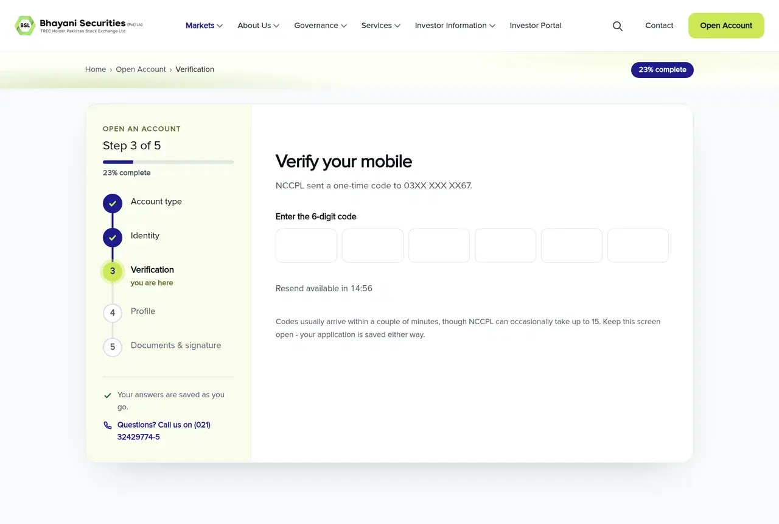779x524 pixels.
Task: Expand the Services dropdown menu
Action: click(380, 26)
